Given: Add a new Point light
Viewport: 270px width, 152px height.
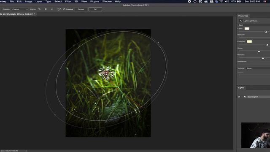Looking at the screenshot, I should pos(46,9).
